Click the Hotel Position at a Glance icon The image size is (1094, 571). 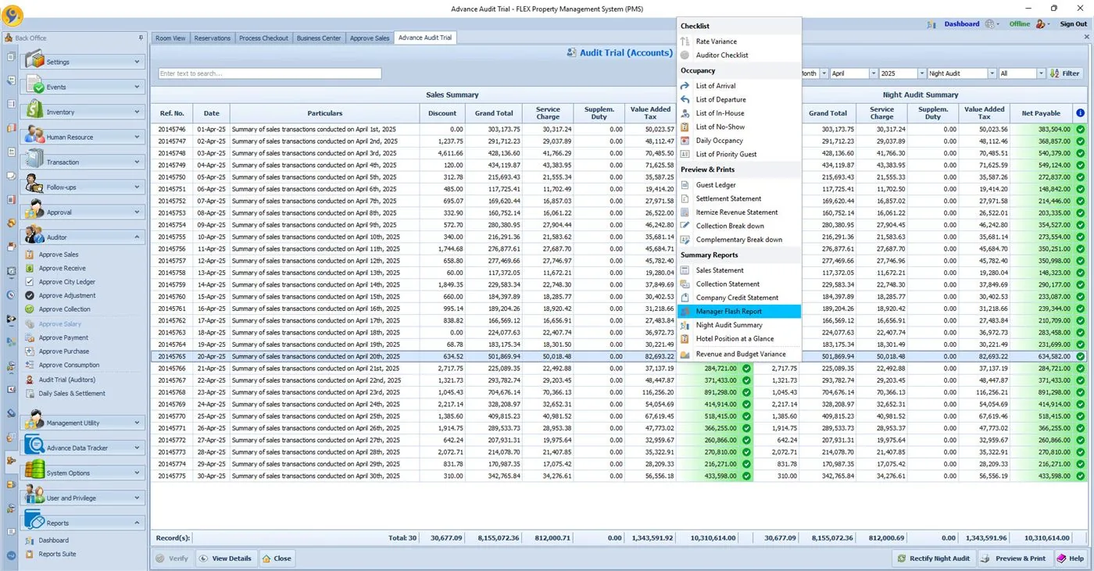tap(685, 339)
